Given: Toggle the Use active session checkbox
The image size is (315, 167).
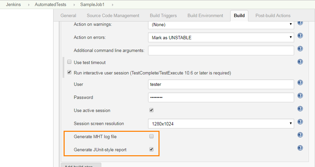Looking at the screenshot, I should (x=151, y=110).
